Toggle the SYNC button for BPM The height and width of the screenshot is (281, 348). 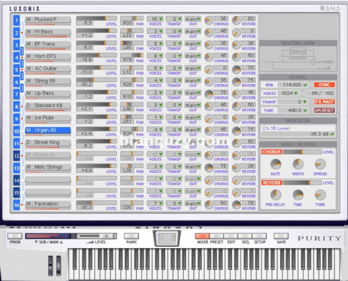[325, 84]
